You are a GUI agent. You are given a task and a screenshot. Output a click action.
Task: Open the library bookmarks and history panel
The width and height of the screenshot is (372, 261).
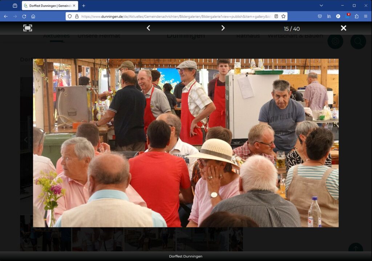coord(329,16)
